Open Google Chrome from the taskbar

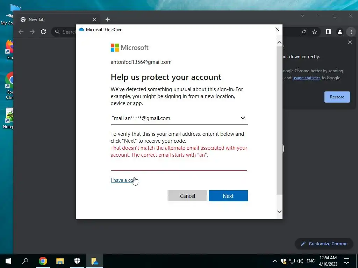click(43, 261)
